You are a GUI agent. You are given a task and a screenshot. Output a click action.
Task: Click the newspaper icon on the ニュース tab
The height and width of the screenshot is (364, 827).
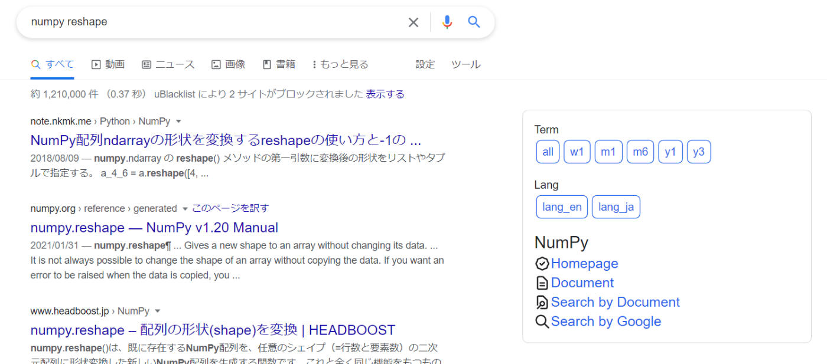(x=146, y=64)
